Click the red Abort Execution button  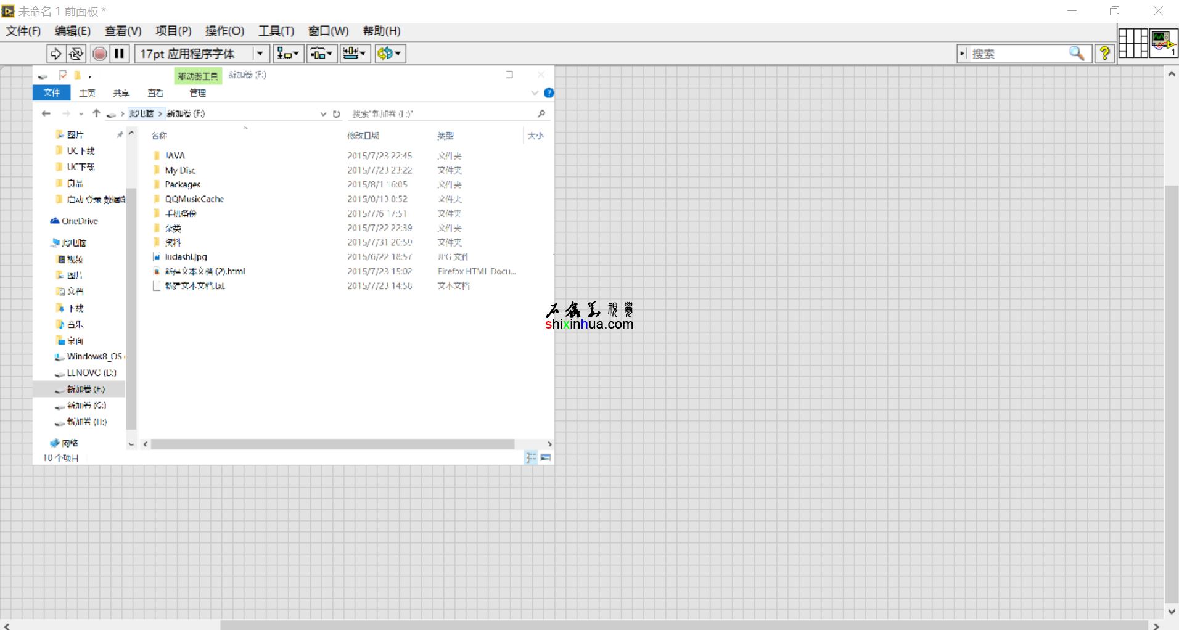tap(99, 54)
